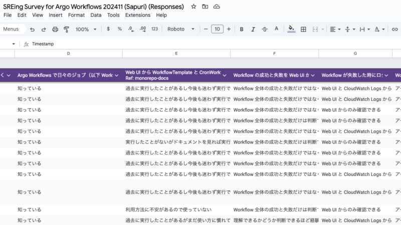
Task: Click document title SREing Survey
Action: (x=93, y=6)
